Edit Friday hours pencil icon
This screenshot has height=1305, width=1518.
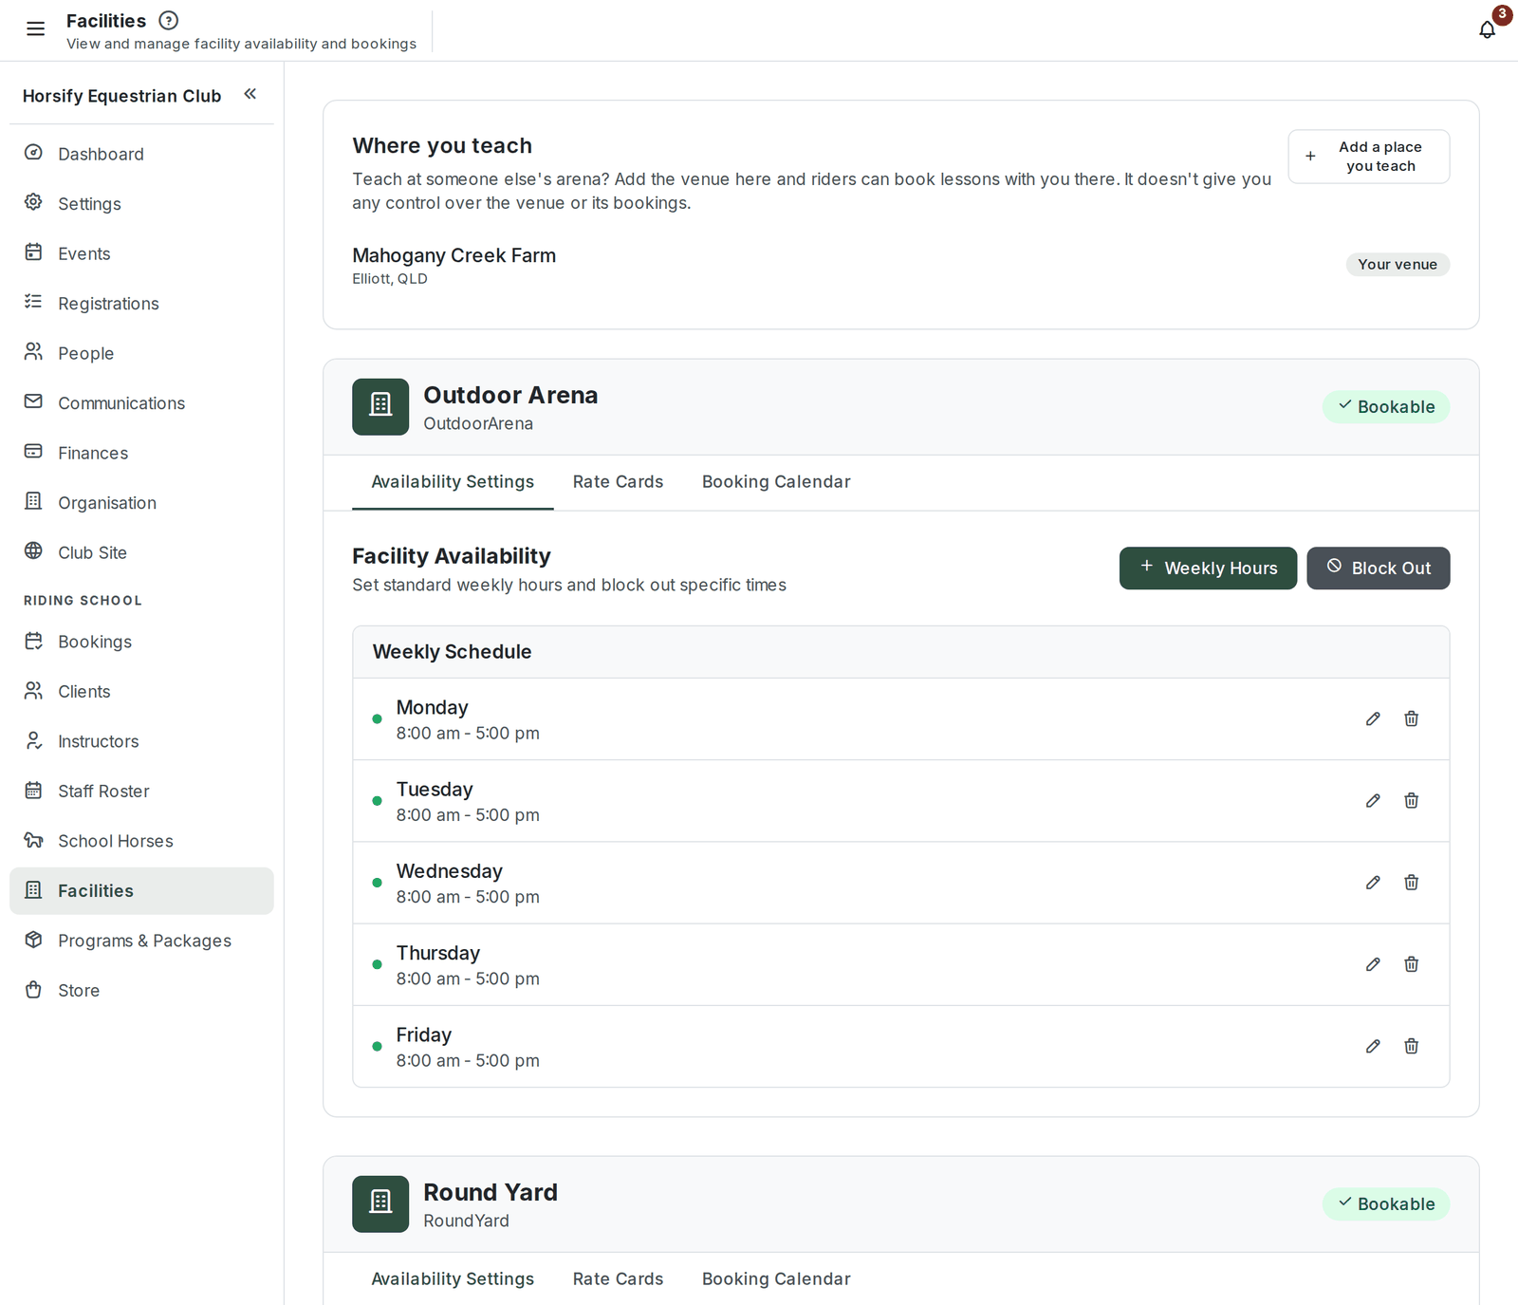pos(1373,1045)
